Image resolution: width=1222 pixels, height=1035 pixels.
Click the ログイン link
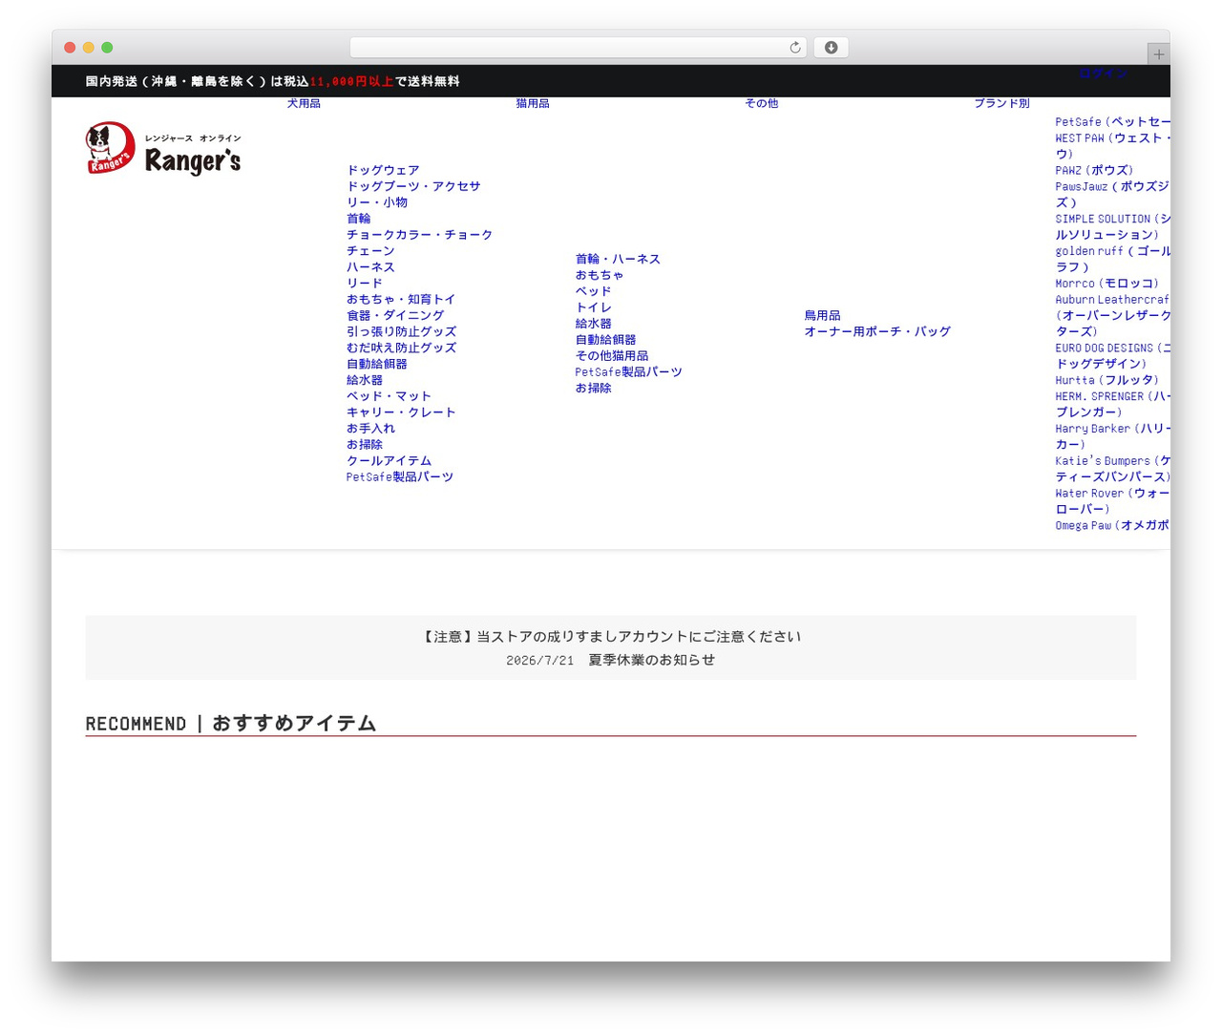(1104, 73)
